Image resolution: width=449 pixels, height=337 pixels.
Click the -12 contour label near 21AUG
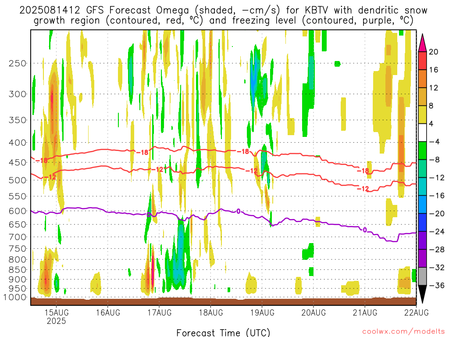(x=363, y=189)
